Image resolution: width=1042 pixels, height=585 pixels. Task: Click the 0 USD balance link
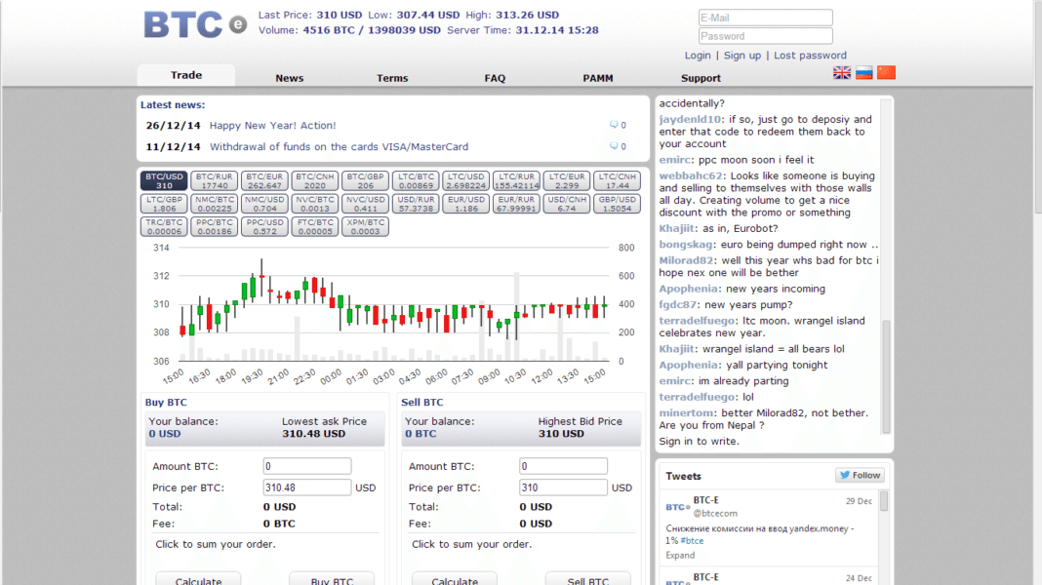pos(165,434)
